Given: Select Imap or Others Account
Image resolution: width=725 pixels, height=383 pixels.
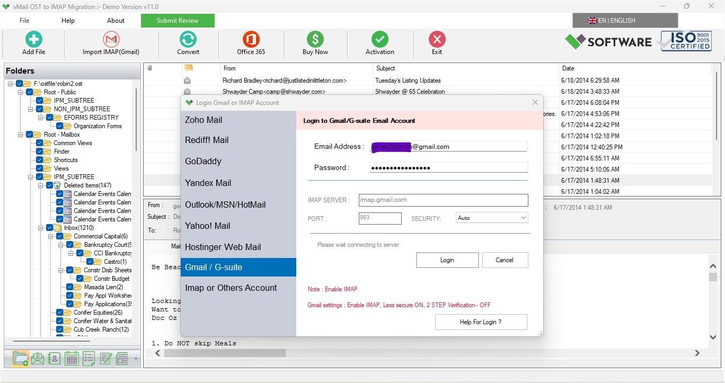Looking at the screenshot, I should (x=238, y=288).
